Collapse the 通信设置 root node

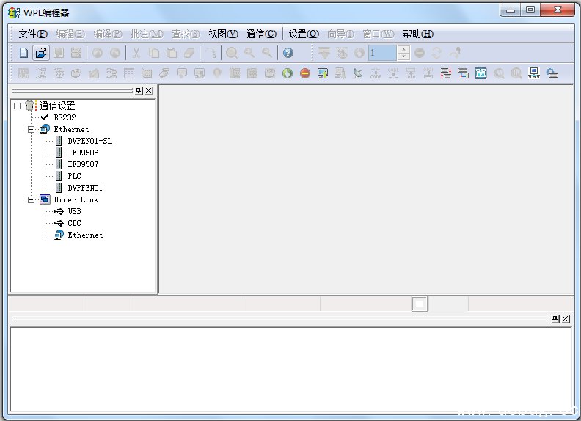point(17,106)
